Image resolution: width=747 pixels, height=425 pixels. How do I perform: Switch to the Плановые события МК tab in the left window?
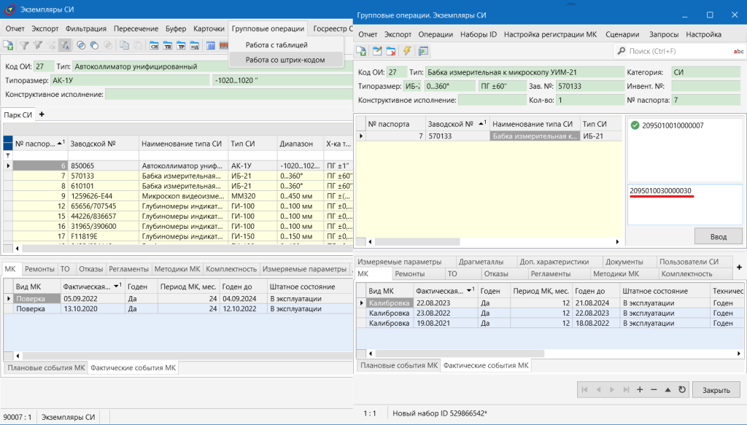tap(46, 367)
